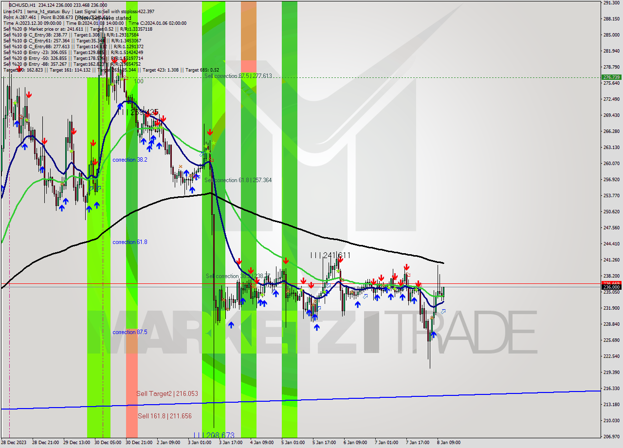Viewport: 623px width, 448px height.
Task: Click the red 236.658 price tag
Action: point(611,283)
